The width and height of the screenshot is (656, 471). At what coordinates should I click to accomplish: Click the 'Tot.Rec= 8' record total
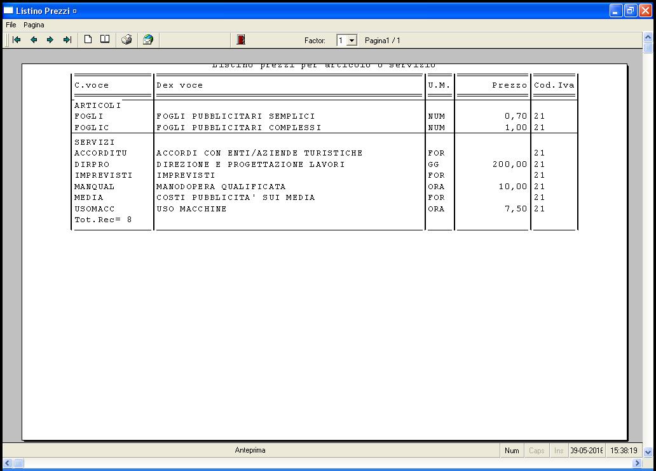point(103,220)
